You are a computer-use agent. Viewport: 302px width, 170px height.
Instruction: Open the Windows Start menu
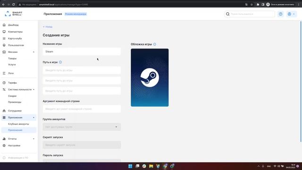coord(130,166)
